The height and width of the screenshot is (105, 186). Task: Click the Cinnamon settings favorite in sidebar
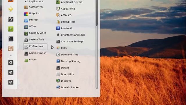11,19
